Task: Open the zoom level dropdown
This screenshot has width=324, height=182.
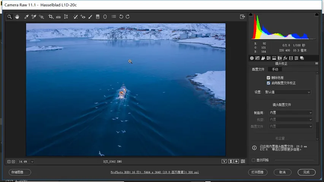Action: coord(32,162)
